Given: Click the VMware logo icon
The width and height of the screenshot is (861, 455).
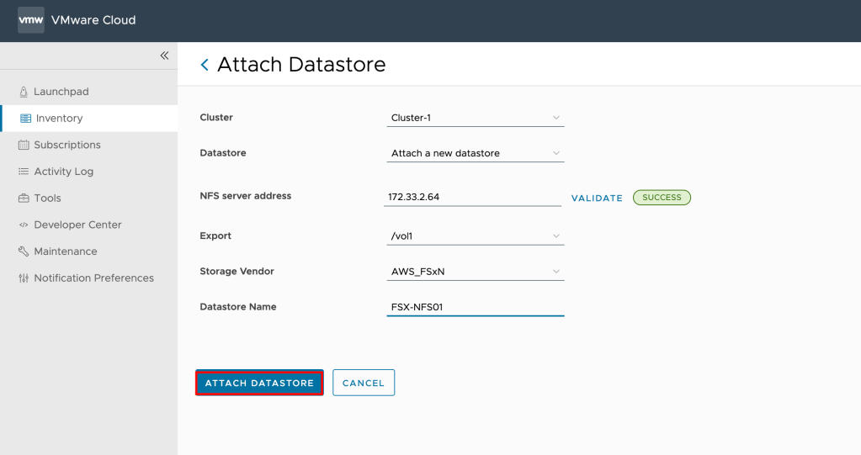Looking at the screenshot, I should 31,20.
